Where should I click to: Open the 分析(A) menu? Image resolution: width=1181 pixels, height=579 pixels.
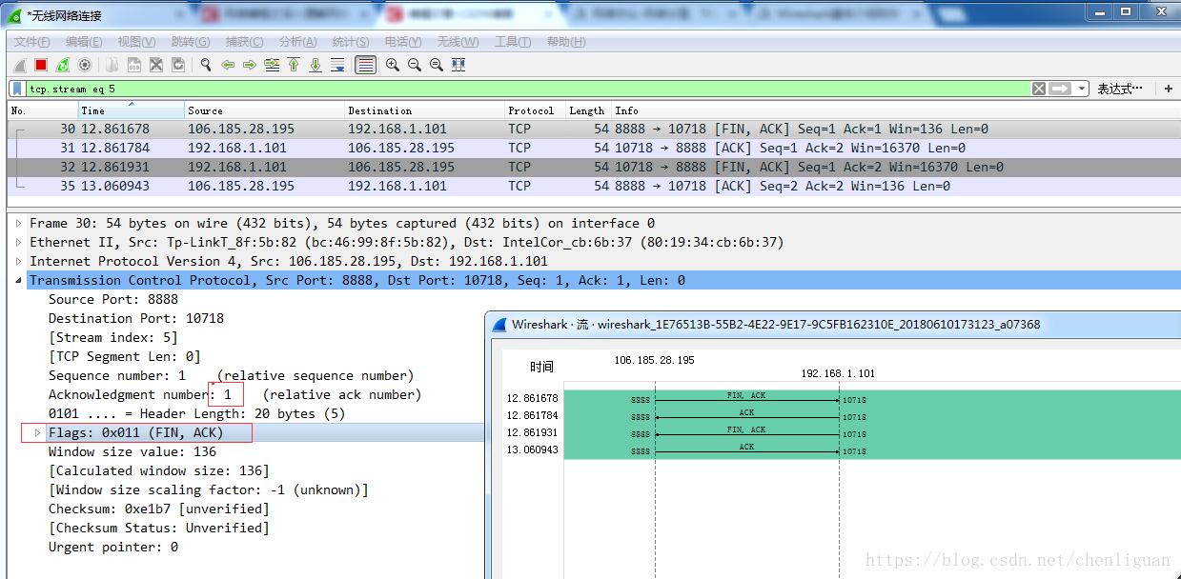[x=297, y=42]
